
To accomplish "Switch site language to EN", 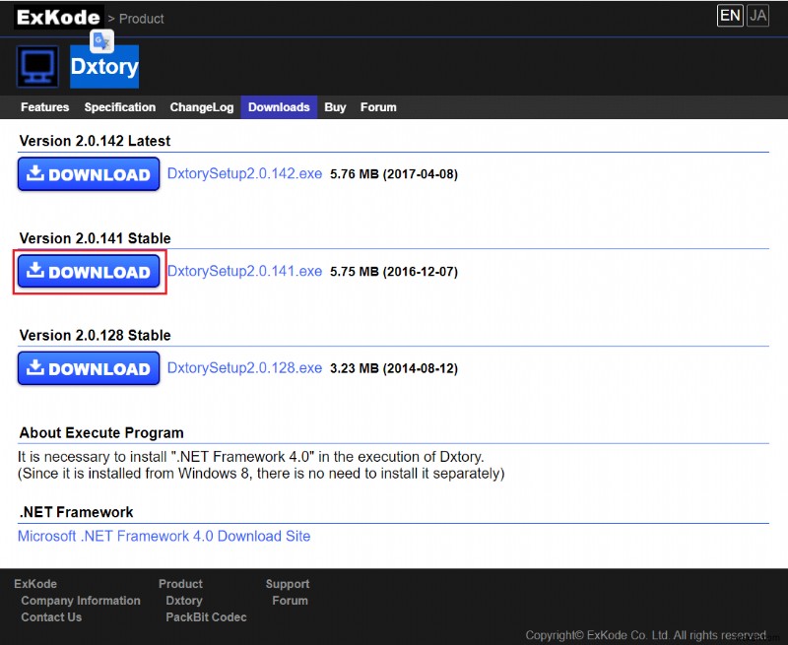I will [x=730, y=16].
